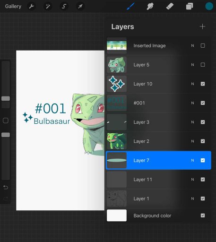Open the Actions wrench menu
216x242 pixels.
(32, 7)
